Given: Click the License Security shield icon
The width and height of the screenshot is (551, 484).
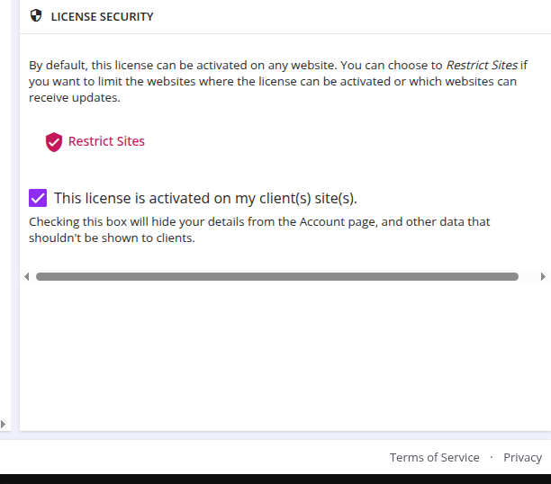Looking at the screenshot, I should 36,16.
